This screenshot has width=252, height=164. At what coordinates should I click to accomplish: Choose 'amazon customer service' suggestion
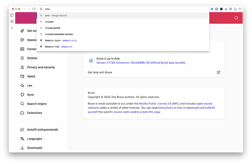tap(59, 34)
